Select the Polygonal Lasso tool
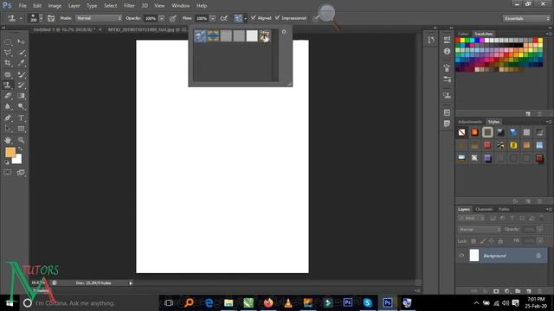The image size is (554, 311). pyautogui.click(x=8, y=53)
